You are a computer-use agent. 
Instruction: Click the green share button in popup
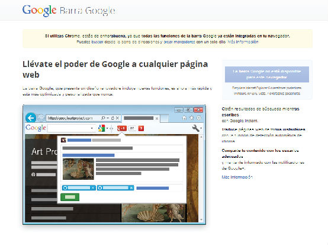70,197
